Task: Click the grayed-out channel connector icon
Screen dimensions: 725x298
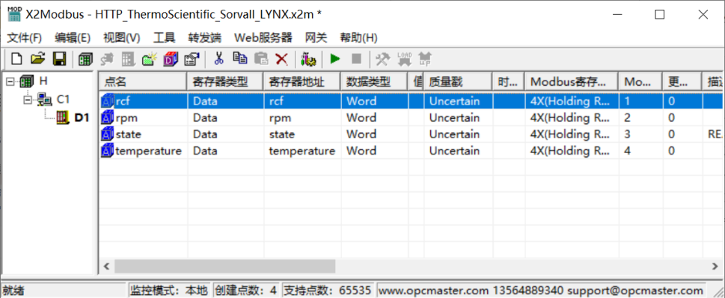Action: (107, 58)
